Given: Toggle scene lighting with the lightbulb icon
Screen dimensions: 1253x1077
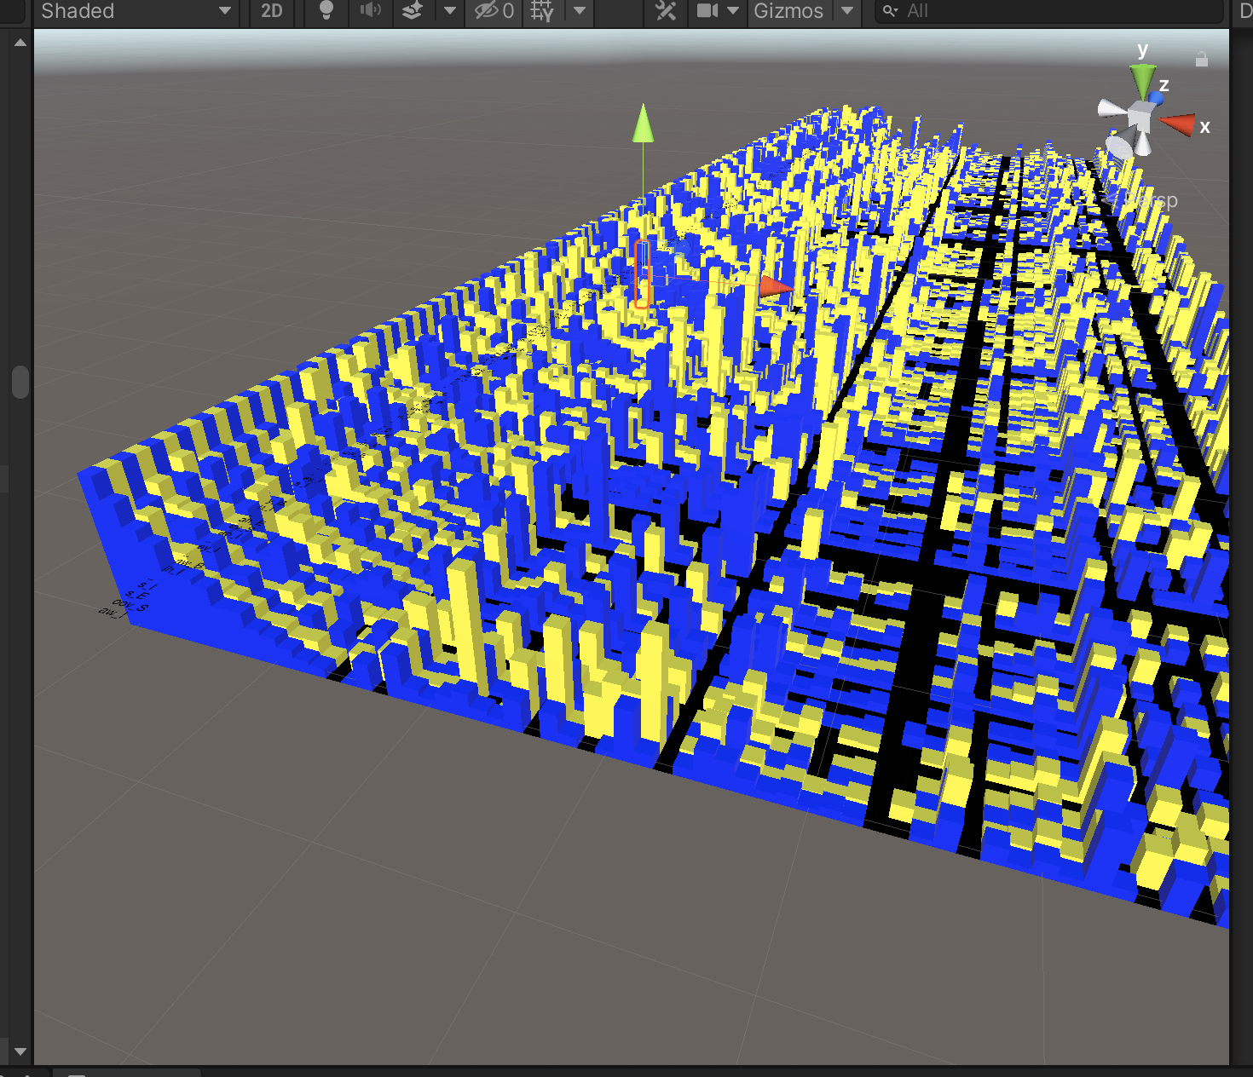Looking at the screenshot, I should 326,10.
